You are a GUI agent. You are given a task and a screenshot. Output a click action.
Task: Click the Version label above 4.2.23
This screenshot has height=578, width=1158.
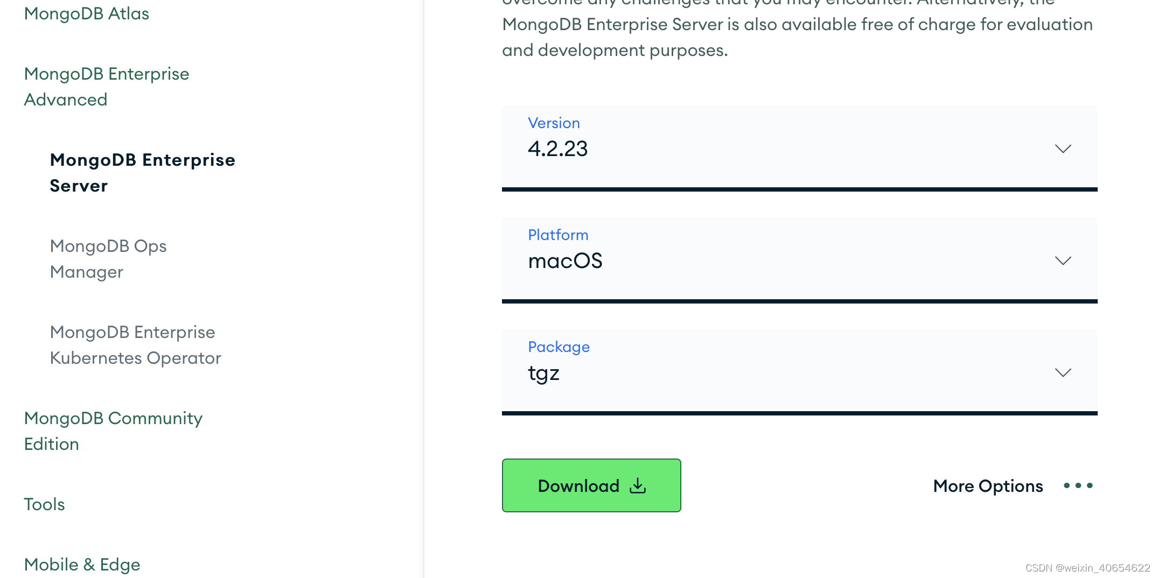click(554, 123)
